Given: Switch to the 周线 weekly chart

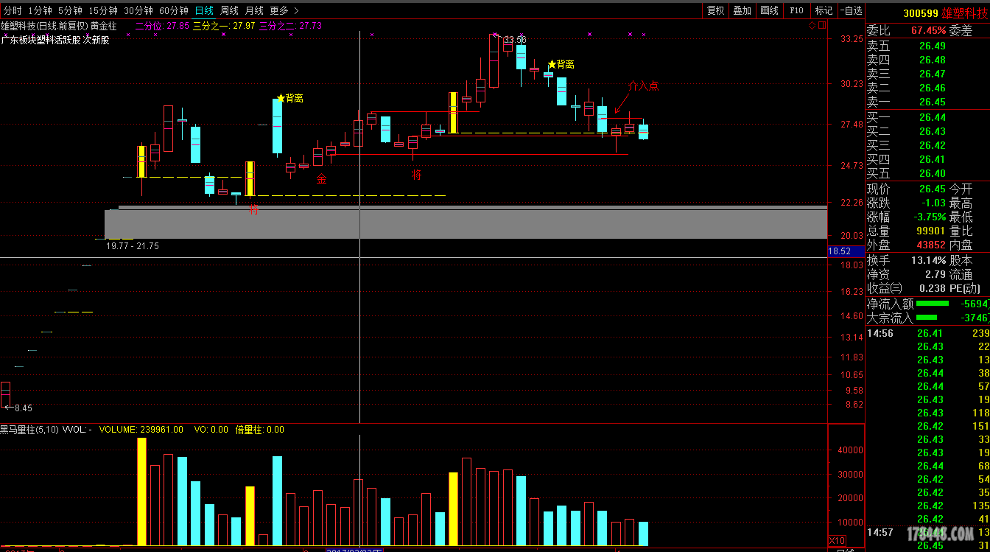Looking at the screenshot, I should [x=229, y=10].
